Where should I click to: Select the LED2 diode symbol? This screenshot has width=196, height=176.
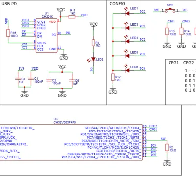(x=93, y=59)
